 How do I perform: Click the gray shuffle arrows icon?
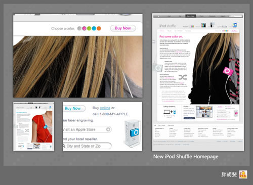(183, 77)
